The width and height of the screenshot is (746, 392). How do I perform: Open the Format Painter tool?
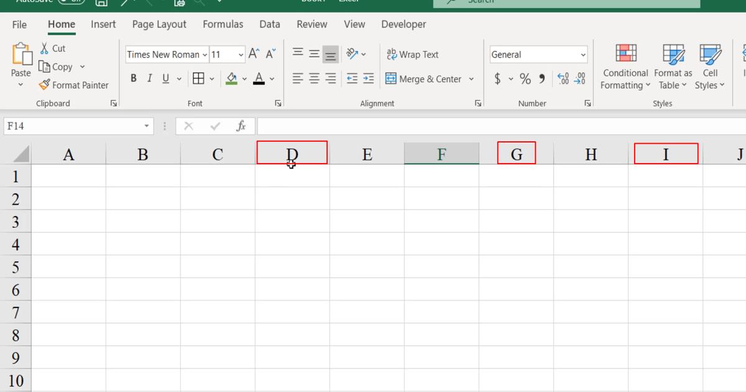(73, 85)
